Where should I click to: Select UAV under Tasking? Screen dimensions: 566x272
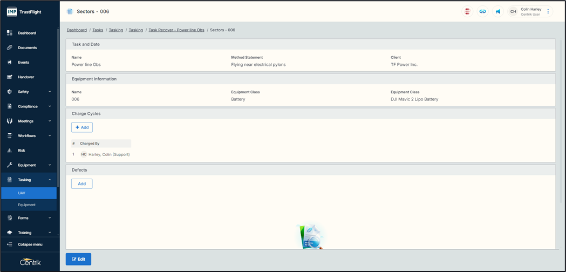[x=22, y=193]
